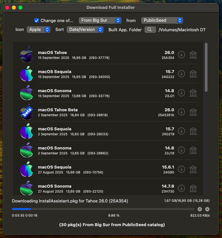Click Sonoma 23H730 apple icon

[x=27, y=188]
